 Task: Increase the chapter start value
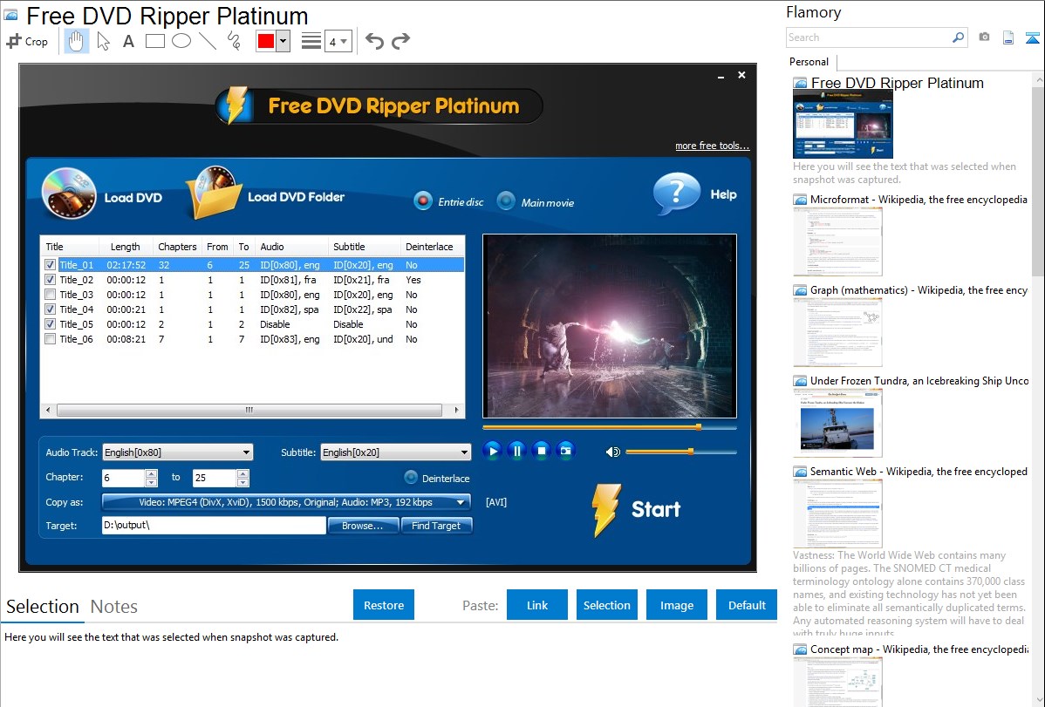coord(151,473)
